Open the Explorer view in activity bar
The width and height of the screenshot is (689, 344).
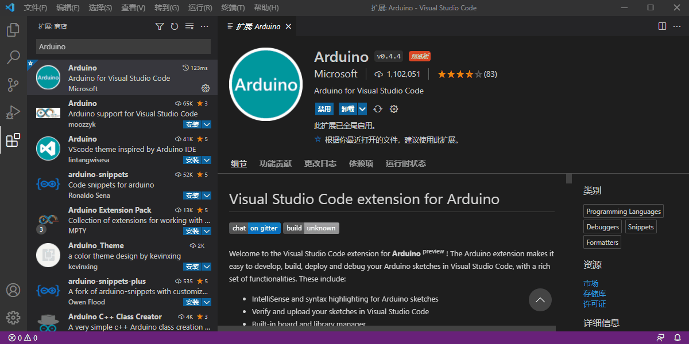click(x=13, y=30)
